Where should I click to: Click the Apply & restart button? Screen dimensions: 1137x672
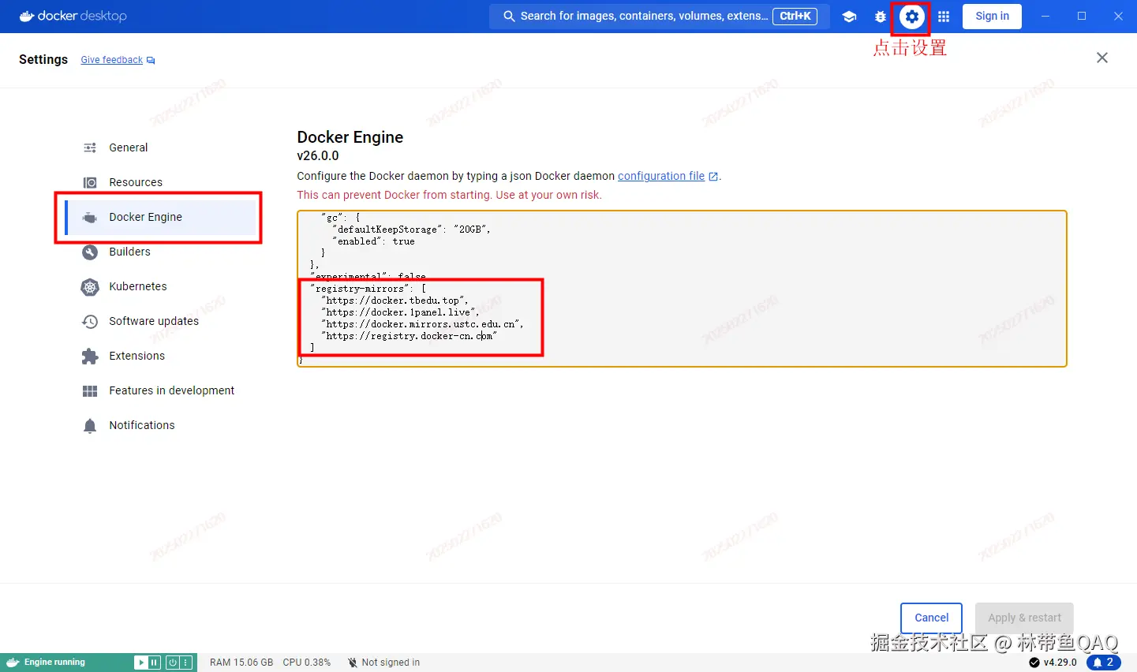(x=1024, y=618)
